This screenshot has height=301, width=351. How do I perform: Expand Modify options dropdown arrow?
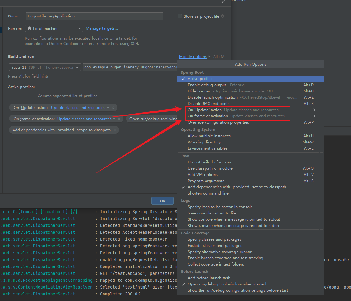point(209,56)
